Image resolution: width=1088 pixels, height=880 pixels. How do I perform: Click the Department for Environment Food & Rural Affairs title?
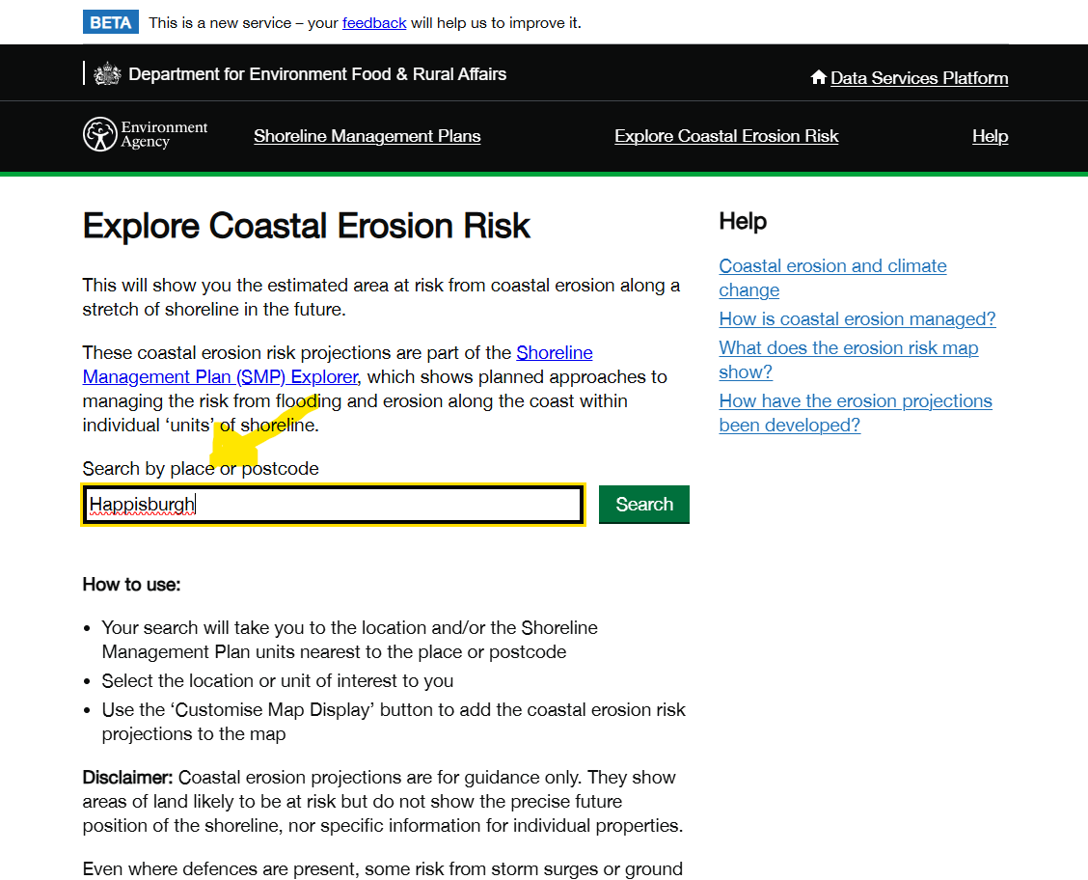pos(317,74)
